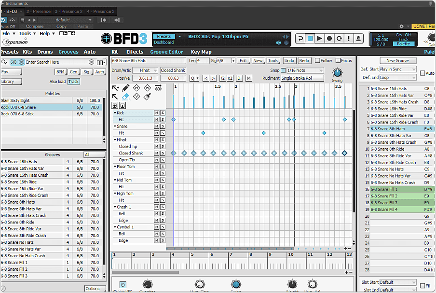The image size is (436, 293).
Task: Select the Eraser tool in the Groove Editor
Action: click(125, 97)
